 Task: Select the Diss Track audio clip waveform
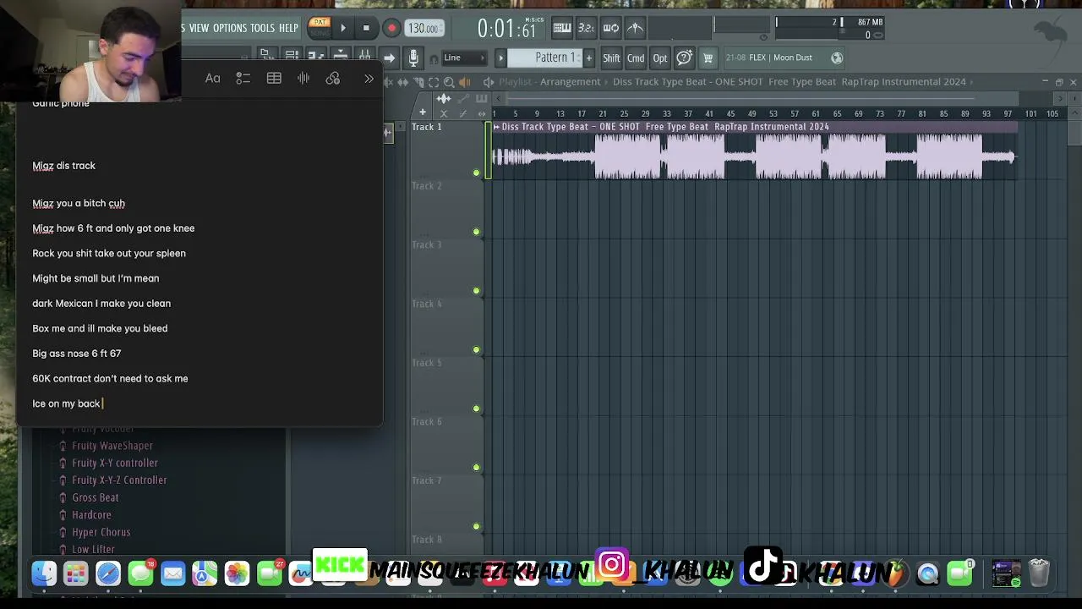coord(754,156)
